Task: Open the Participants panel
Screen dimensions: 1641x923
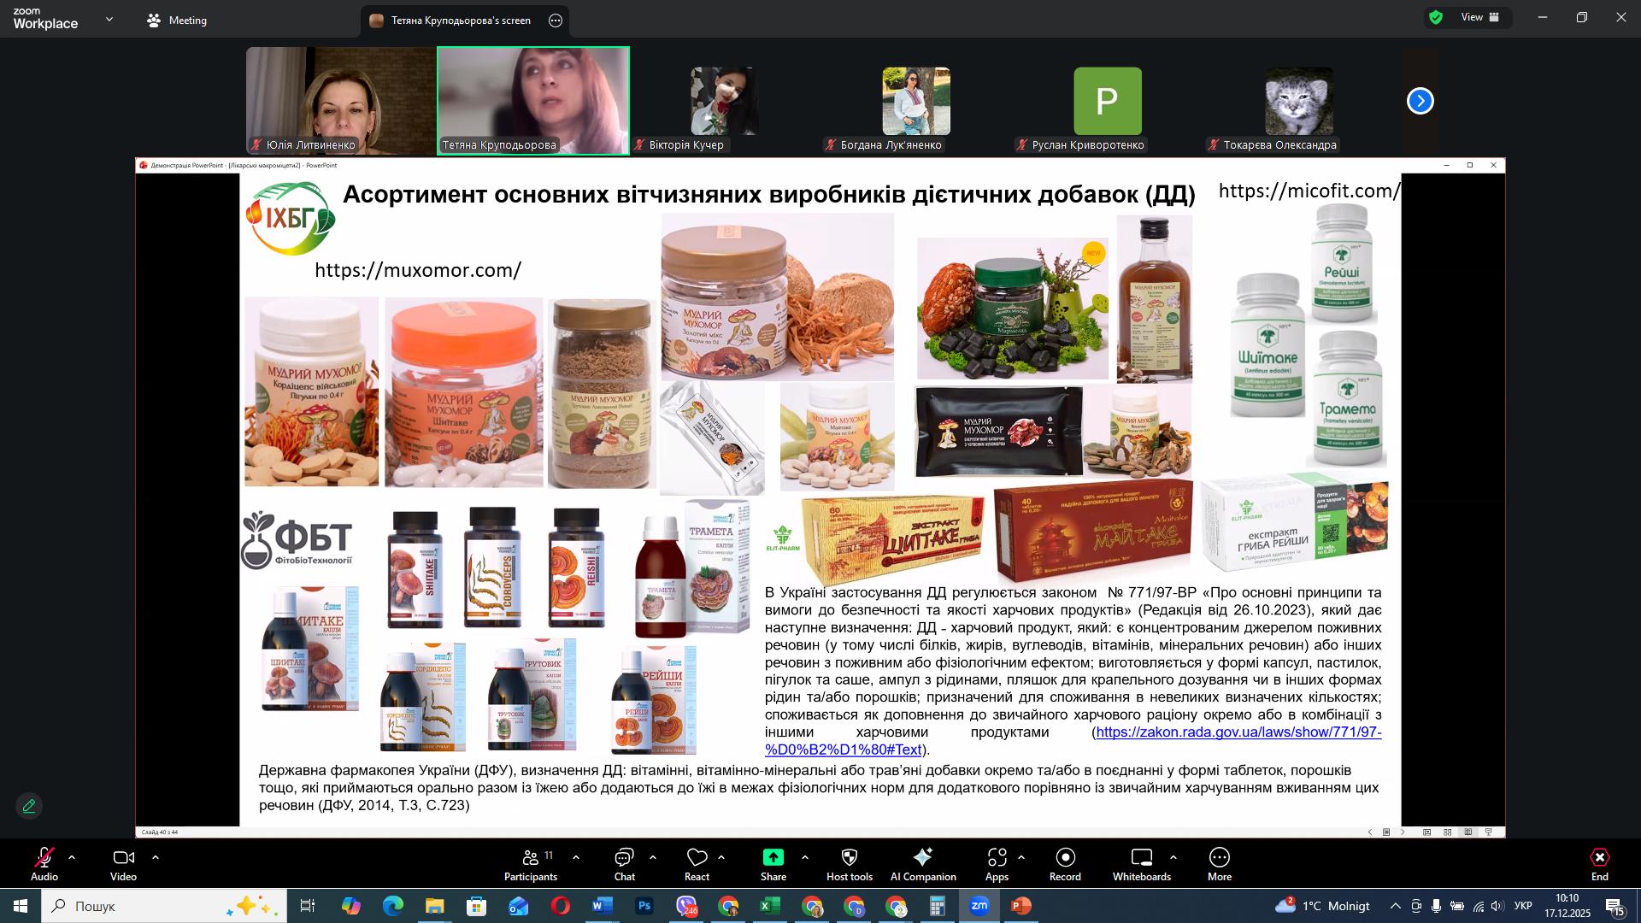Action: (530, 863)
